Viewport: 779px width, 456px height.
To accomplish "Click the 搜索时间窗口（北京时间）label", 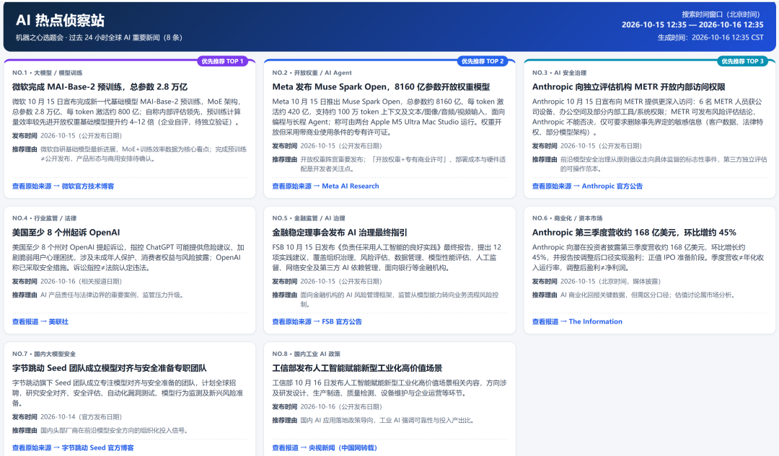I will point(721,14).
